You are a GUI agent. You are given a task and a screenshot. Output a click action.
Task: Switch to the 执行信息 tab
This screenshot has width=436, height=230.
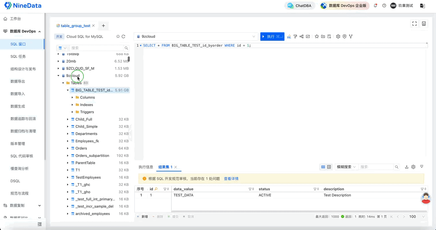(x=146, y=167)
